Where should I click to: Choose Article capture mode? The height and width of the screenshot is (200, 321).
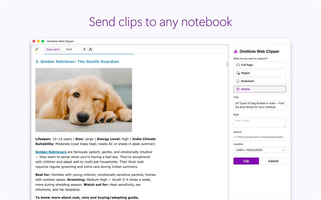pos(260,89)
